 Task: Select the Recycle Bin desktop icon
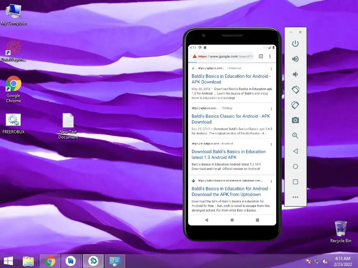tap(341, 232)
